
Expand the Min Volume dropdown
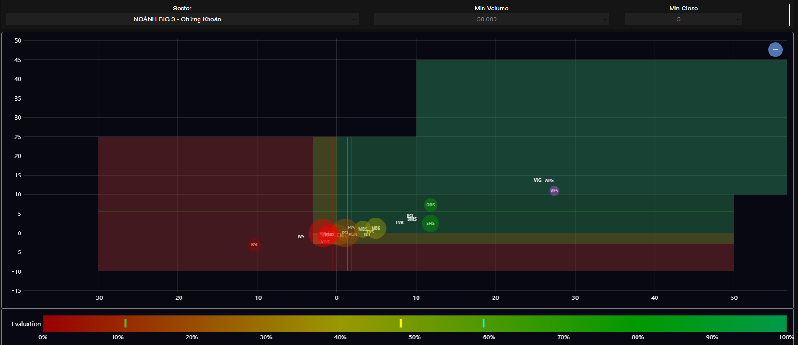click(492, 19)
